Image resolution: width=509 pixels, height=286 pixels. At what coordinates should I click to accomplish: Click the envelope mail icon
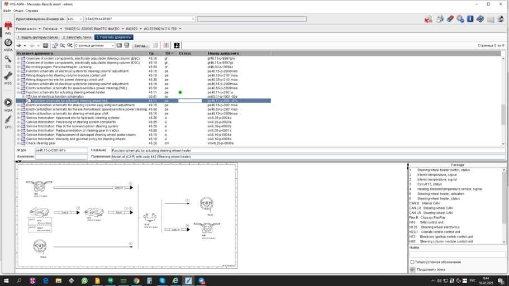pyautogui.click(x=491, y=19)
